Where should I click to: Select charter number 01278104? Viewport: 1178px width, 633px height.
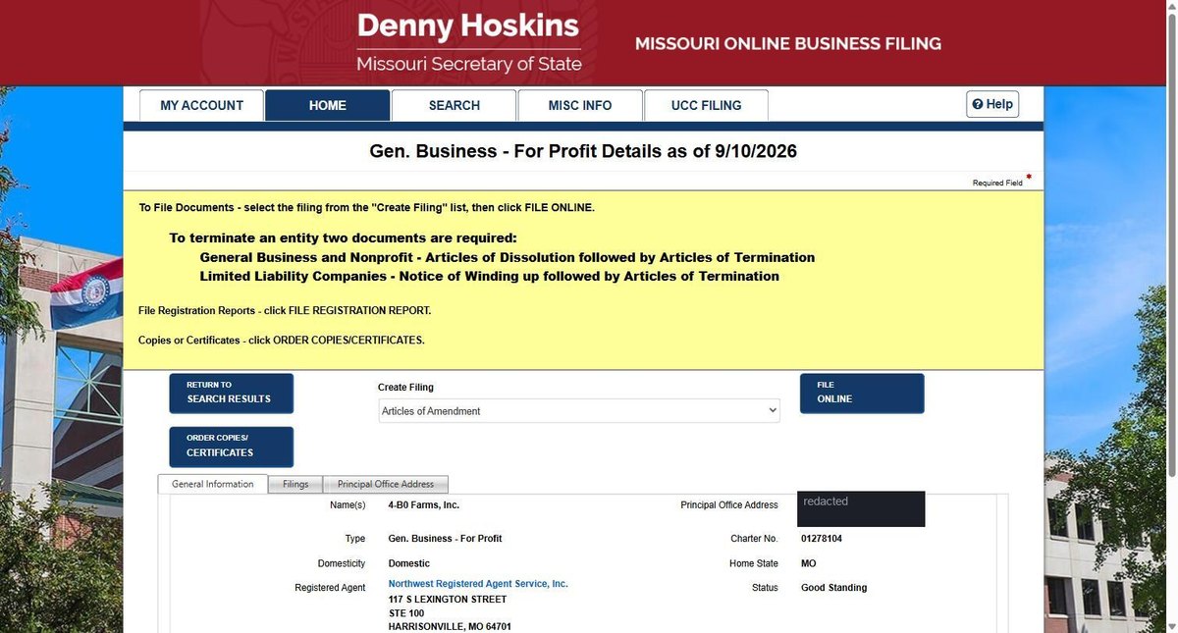click(823, 539)
